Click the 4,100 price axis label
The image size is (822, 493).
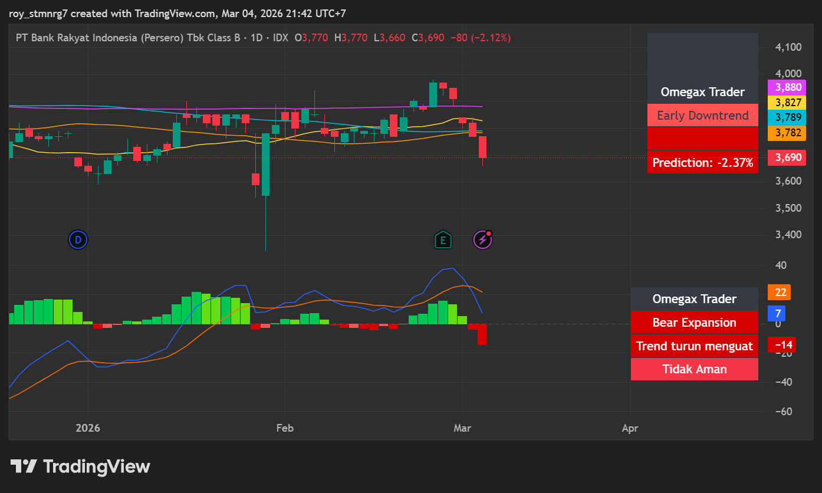[x=789, y=47]
